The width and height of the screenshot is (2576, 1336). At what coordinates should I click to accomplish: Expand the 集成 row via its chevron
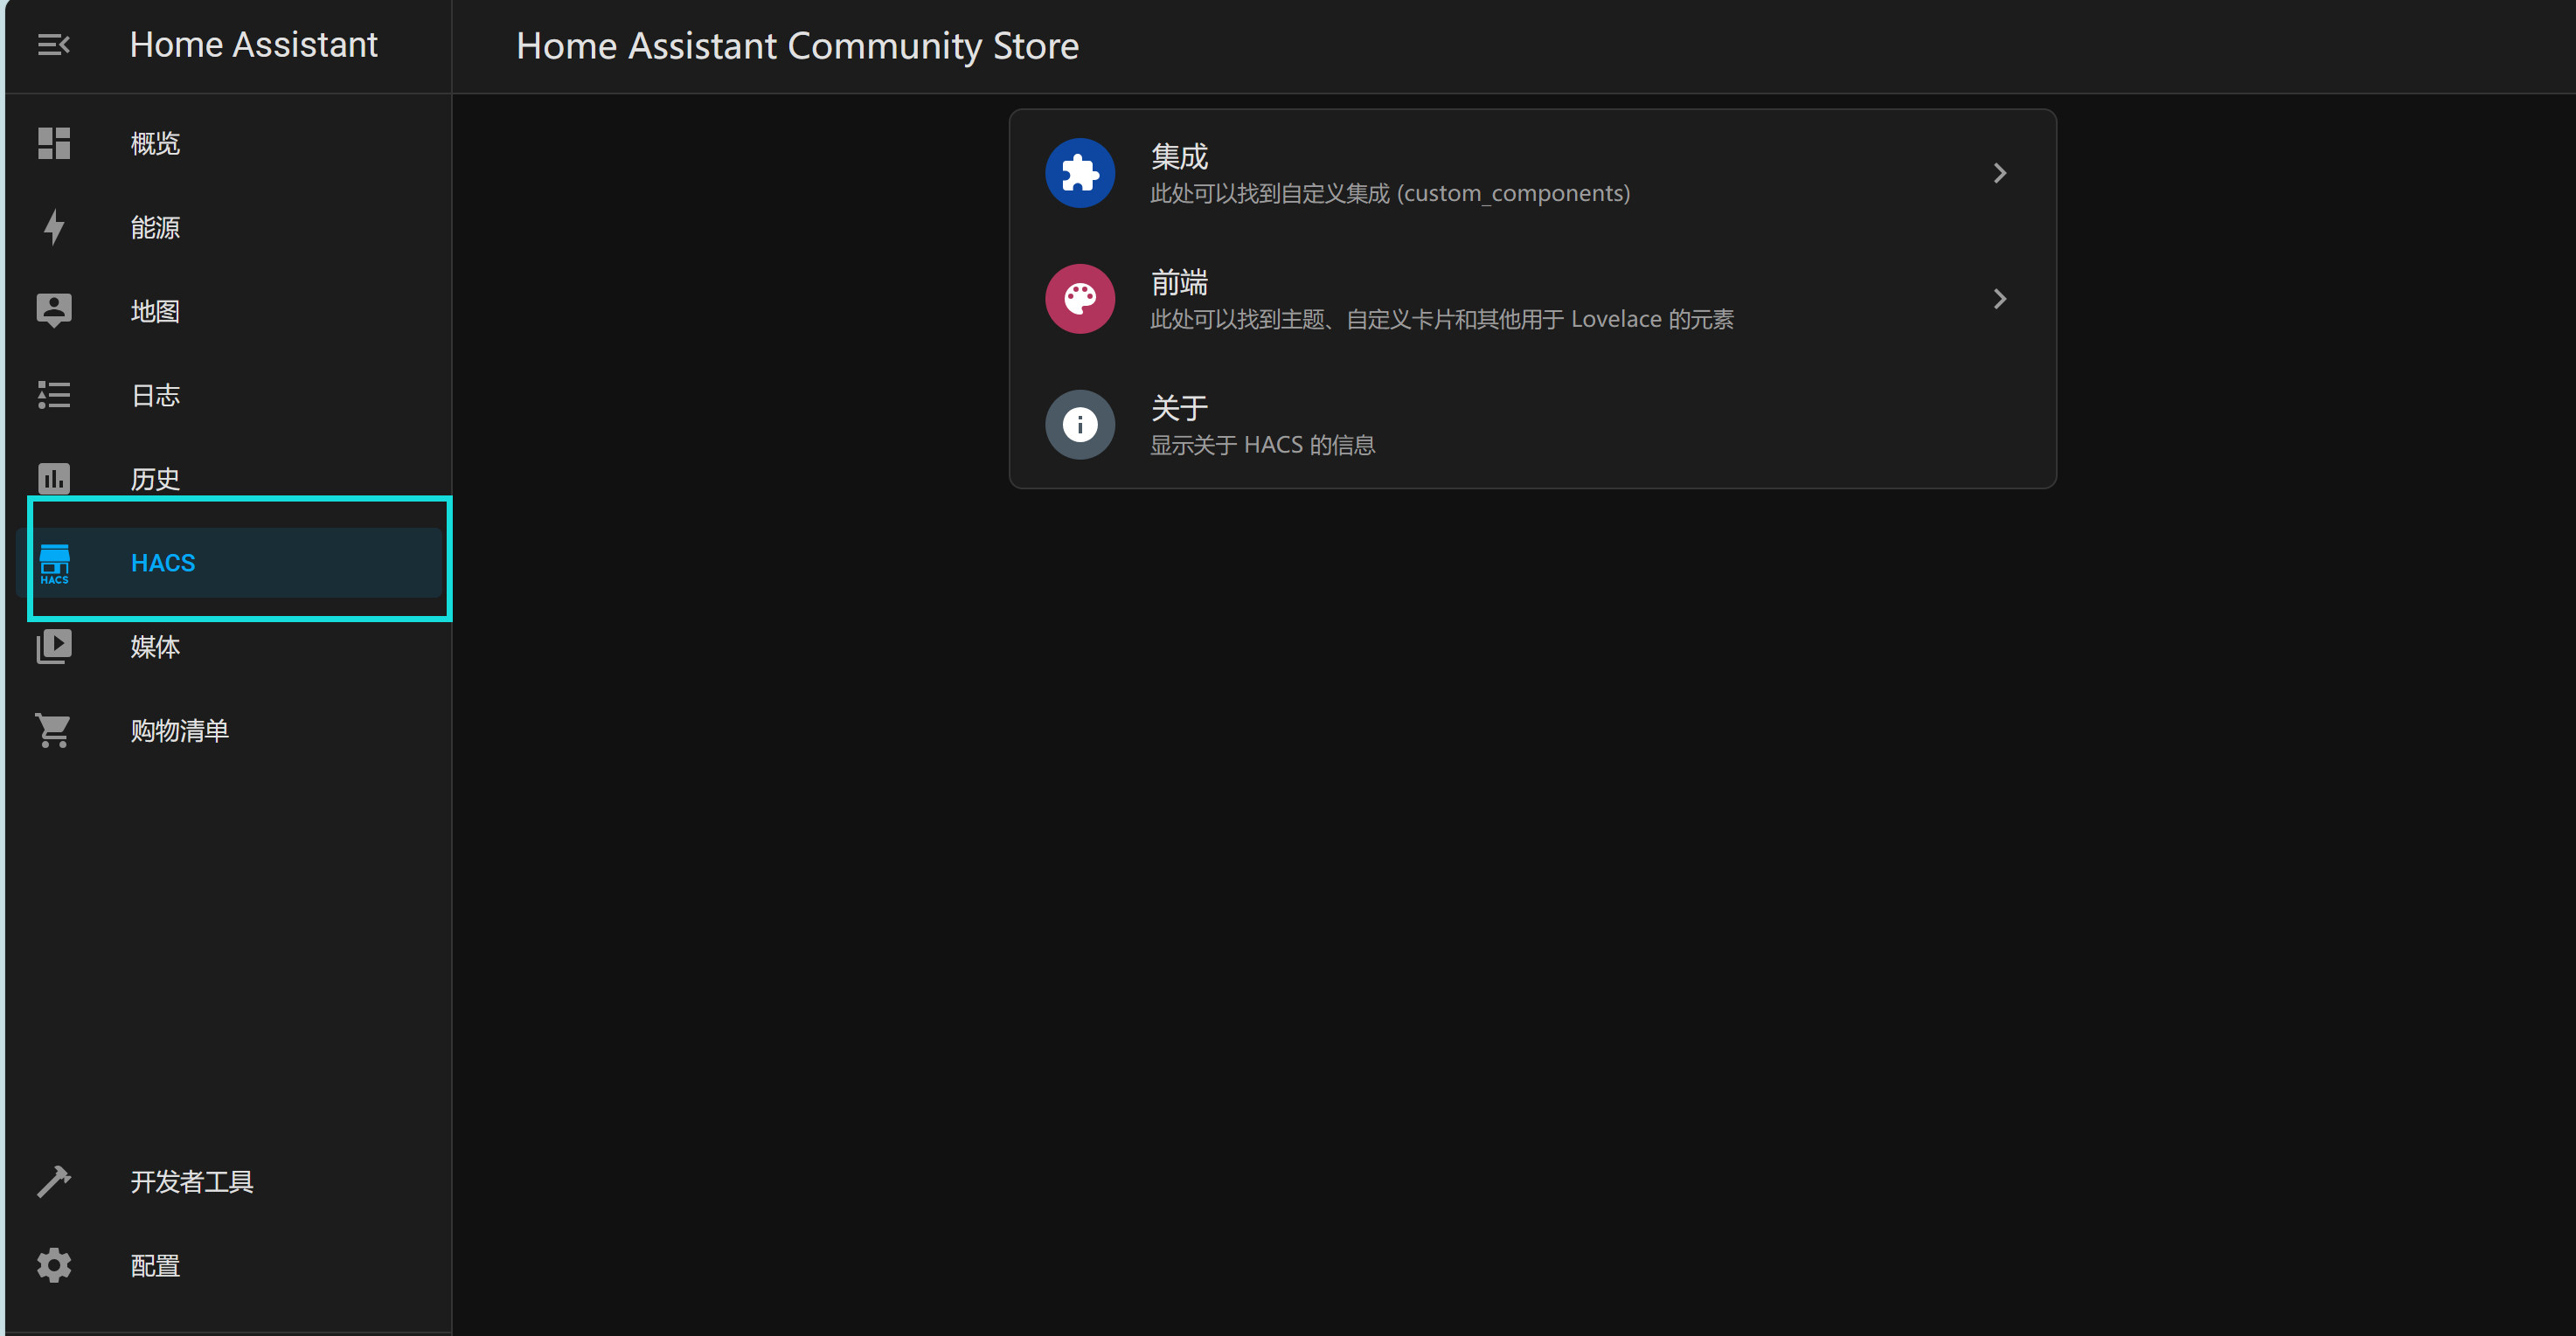[x=1999, y=172]
